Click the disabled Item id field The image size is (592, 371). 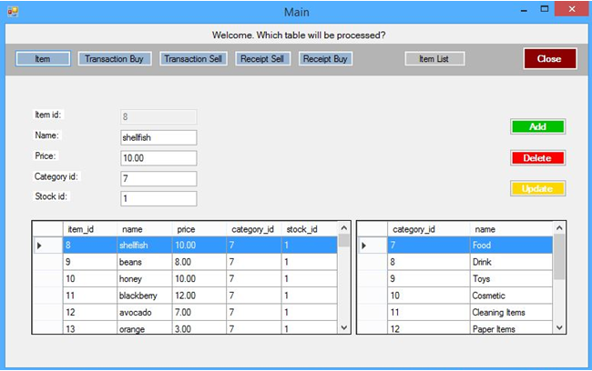pyautogui.click(x=158, y=117)
